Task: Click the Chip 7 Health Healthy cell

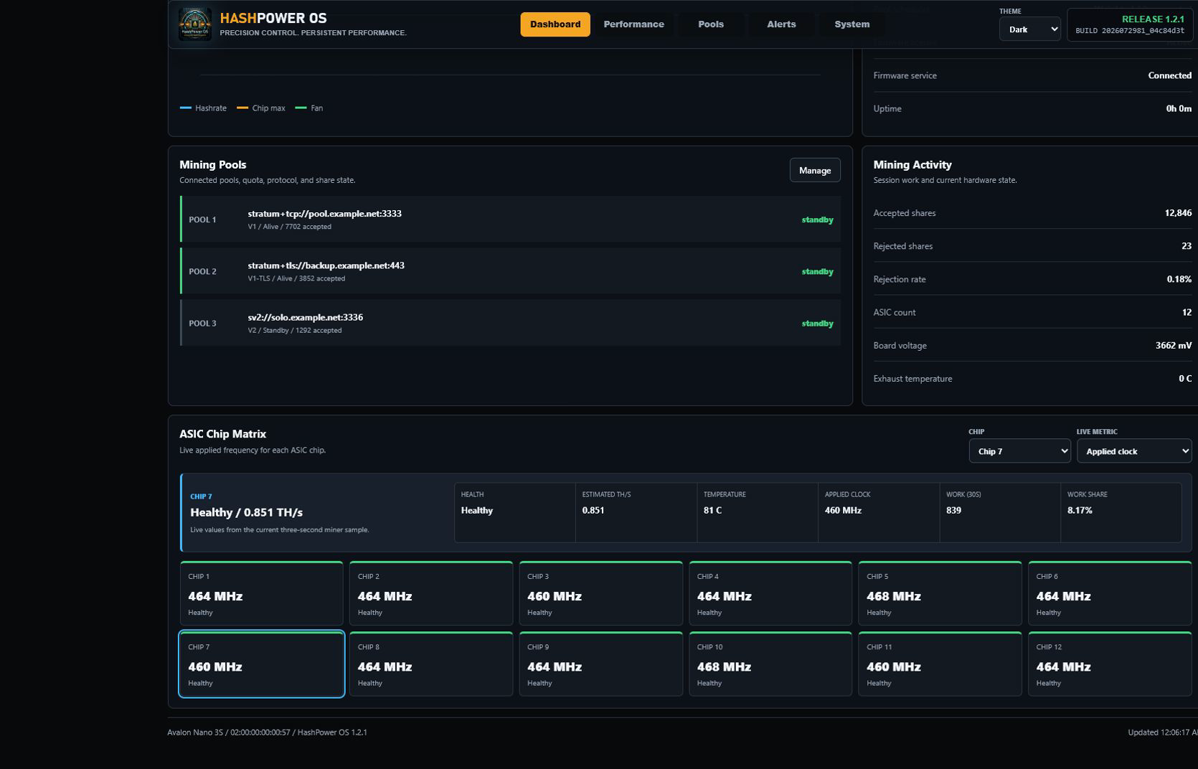Action: coord(514,512)
